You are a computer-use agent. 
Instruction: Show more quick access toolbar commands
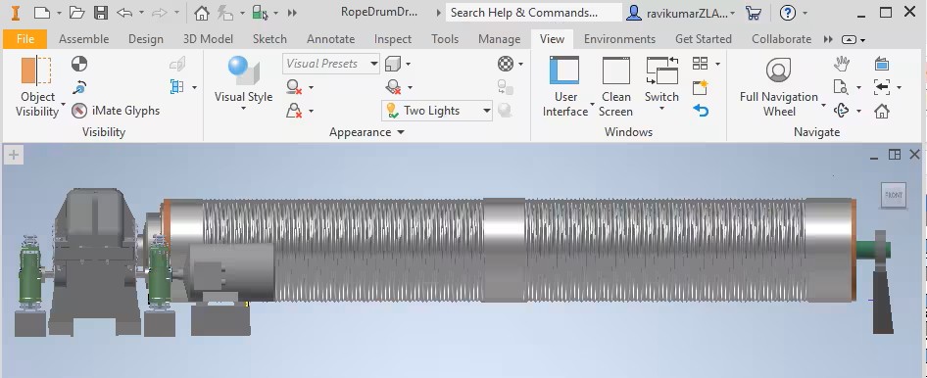point(292,13)
